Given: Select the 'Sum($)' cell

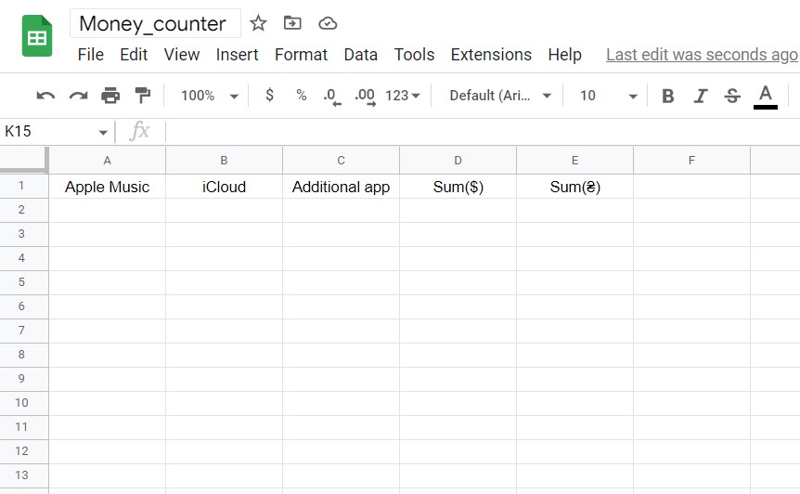Looking at the screenshot, I should pyautogui.click(x=458, y=187).
